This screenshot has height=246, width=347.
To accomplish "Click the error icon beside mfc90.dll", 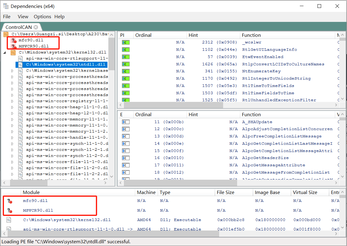I will click(14, 40).
